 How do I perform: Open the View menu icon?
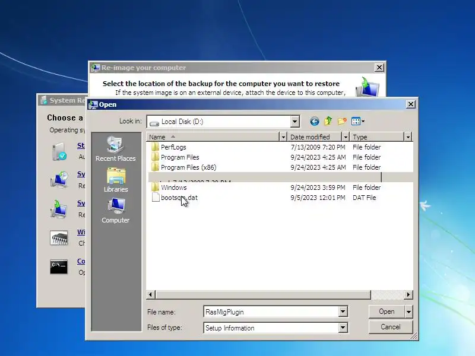pyautogui.click(x=358, y=122)
